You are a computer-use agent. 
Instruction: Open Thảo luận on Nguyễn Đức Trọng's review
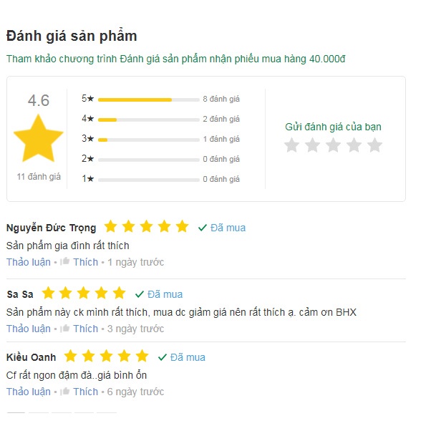pos(29,262)
